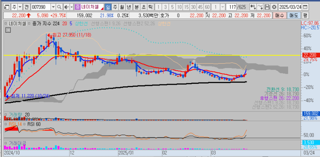Open the dropdown next to speaker icon
This screenshot has height=157, width=320.
pos(72,7)
